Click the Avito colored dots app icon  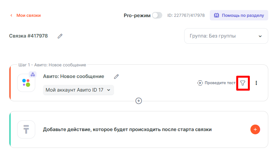click(26, 83)
